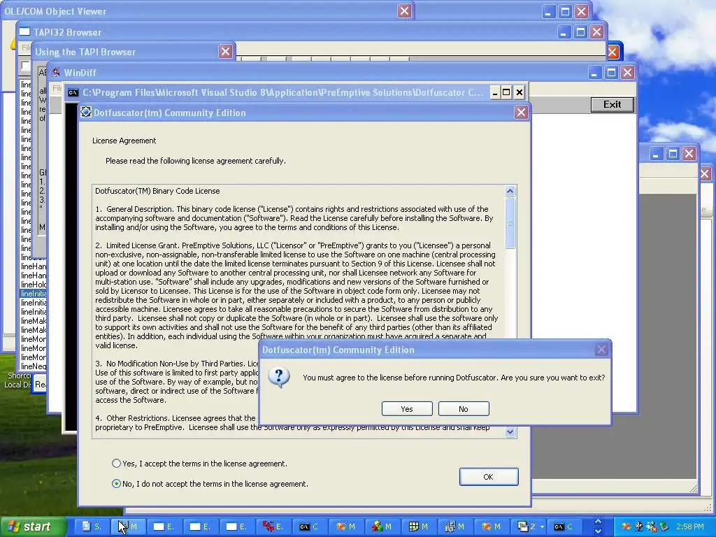
Task: Expand grouped taskbar button showing 2
Action: 529,527
